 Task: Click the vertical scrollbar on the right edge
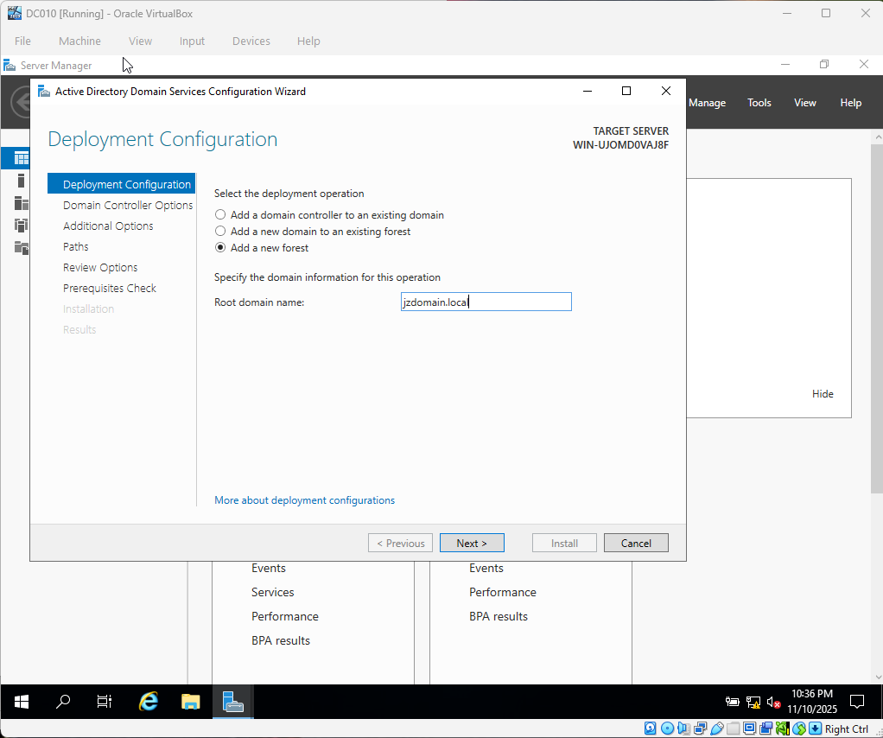point(876,259)
